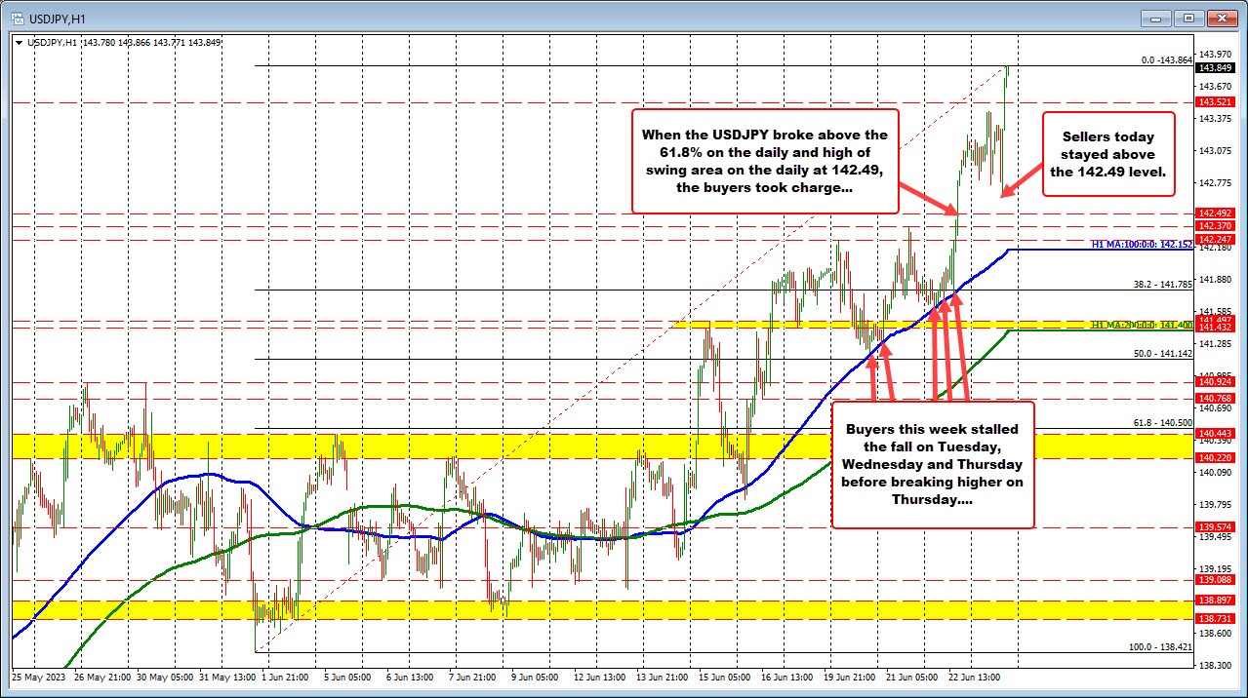Click the red 139.574 price level label

(1214, 527)
